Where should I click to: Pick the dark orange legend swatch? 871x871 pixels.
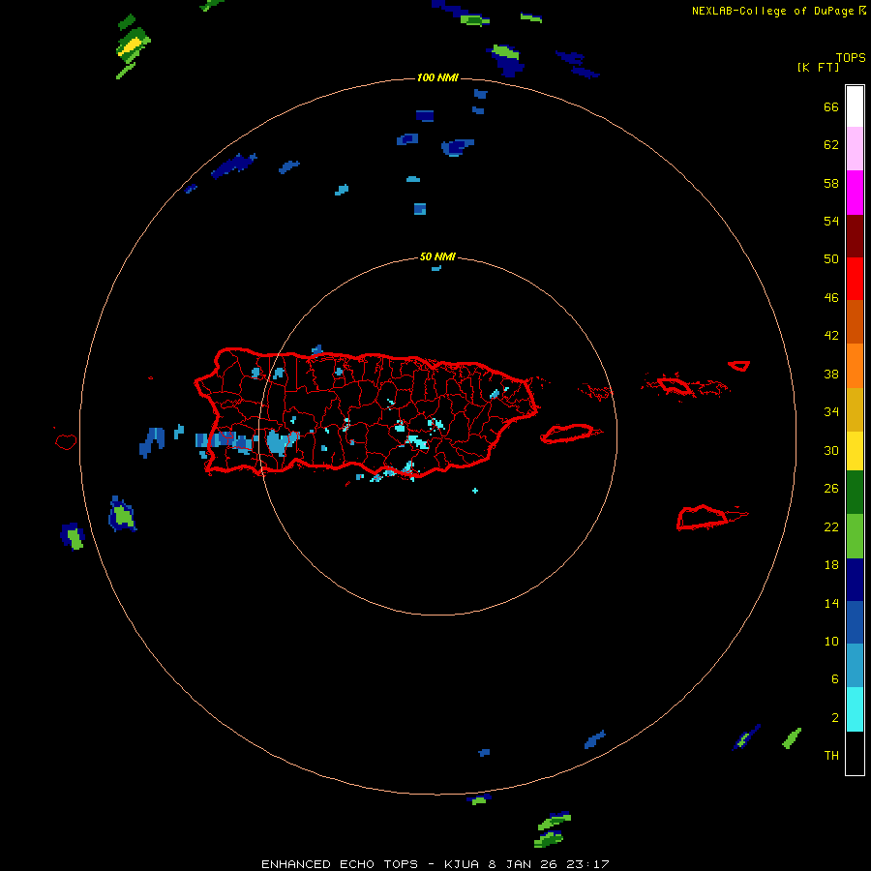tap(855, 321)
